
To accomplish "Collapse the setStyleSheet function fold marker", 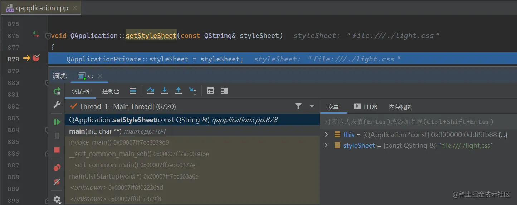I will [x=48, y=36].
